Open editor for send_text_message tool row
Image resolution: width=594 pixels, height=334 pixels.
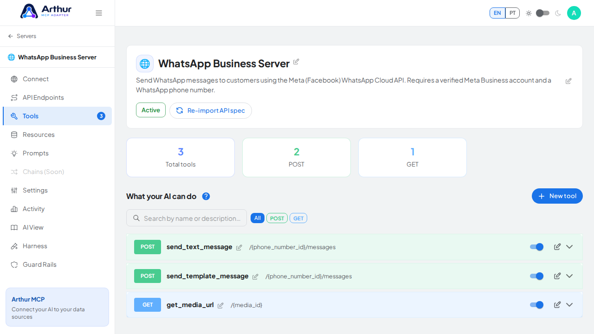tap(557, 247)
